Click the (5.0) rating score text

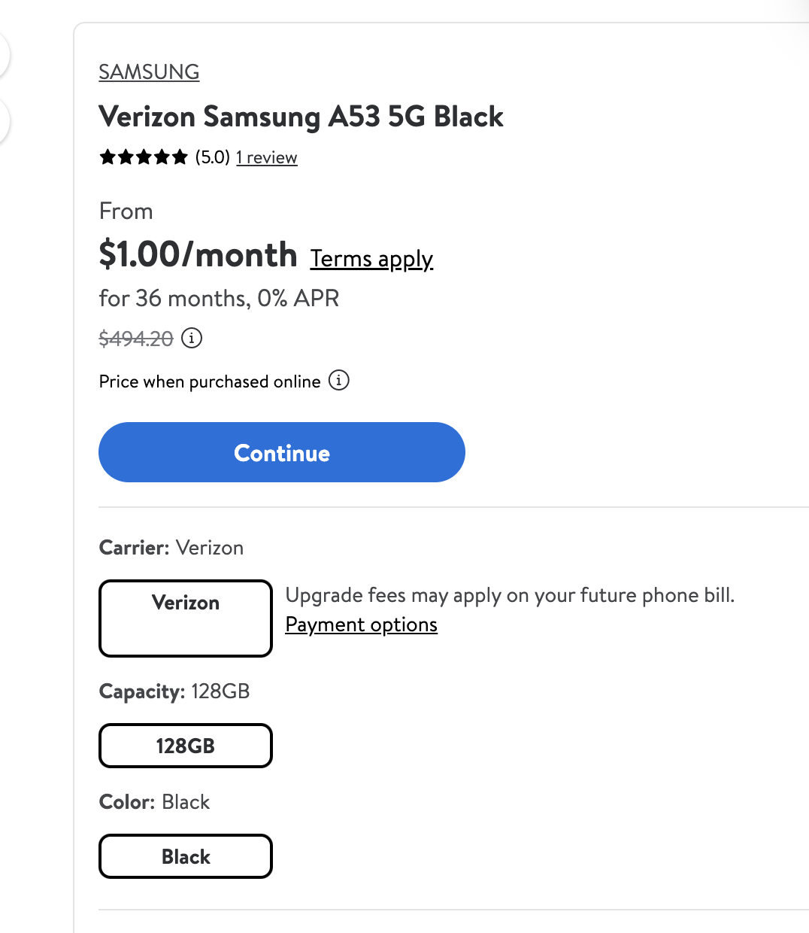(213, 157)
